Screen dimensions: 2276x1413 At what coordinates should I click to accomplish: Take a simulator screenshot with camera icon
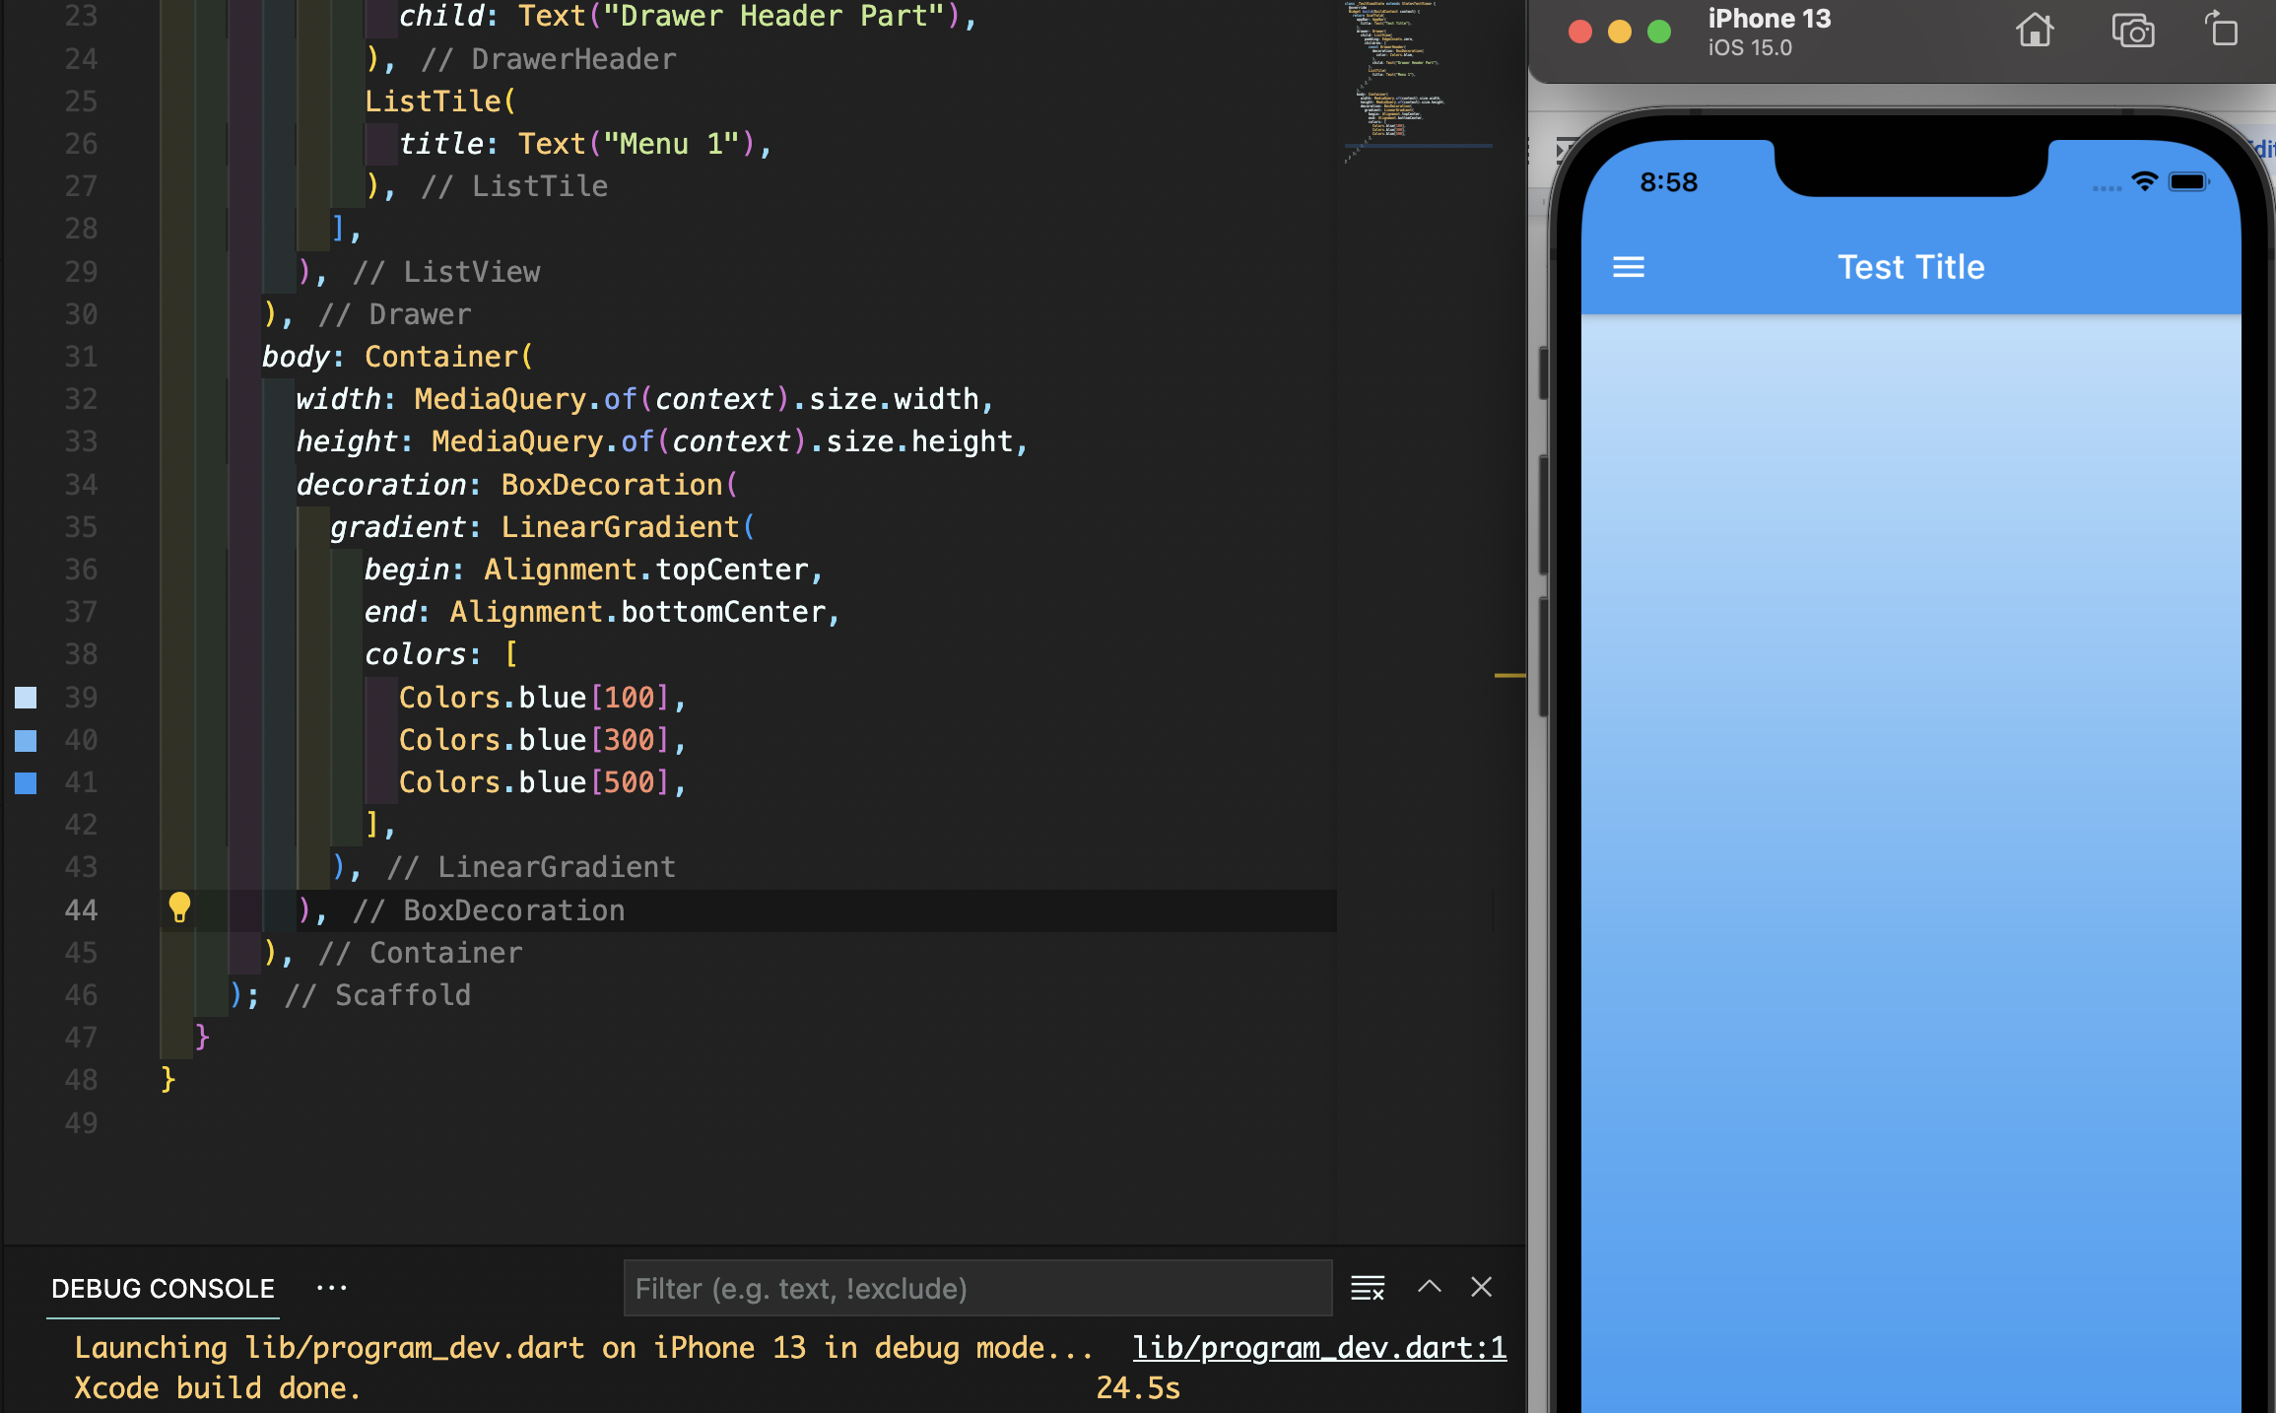click(x=2132, y=31)
